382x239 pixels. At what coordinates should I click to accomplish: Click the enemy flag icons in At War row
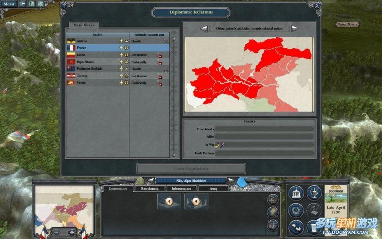[x=220, y=145]
